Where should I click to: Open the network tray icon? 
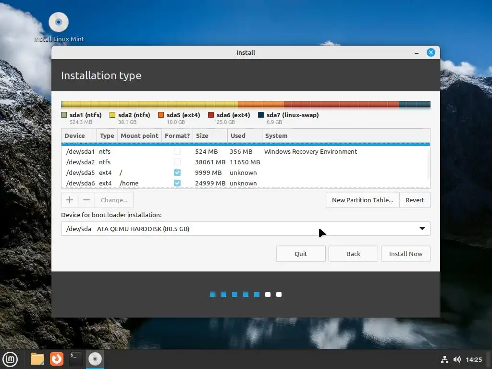pos(444,359)
